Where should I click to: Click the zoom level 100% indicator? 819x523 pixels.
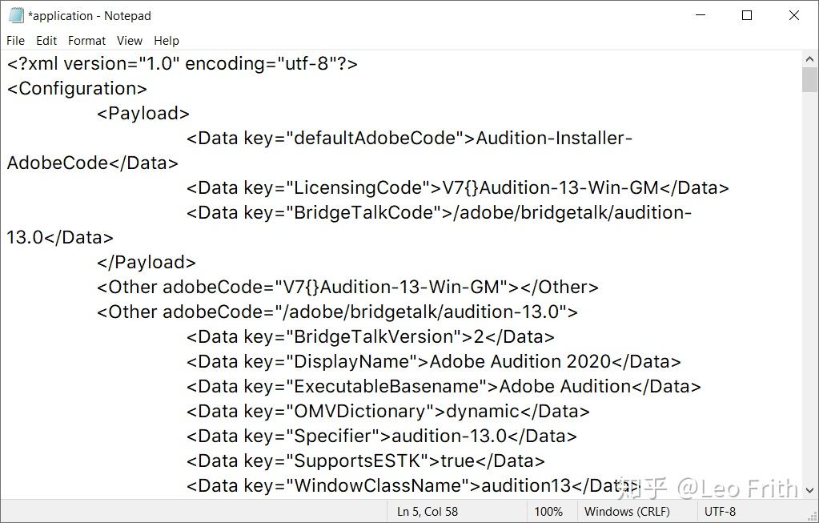pyautogui.click(x=550, y=511)
